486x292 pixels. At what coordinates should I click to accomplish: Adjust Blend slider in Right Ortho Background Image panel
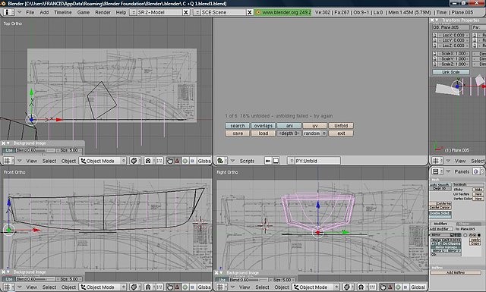(x=248, y=280)
